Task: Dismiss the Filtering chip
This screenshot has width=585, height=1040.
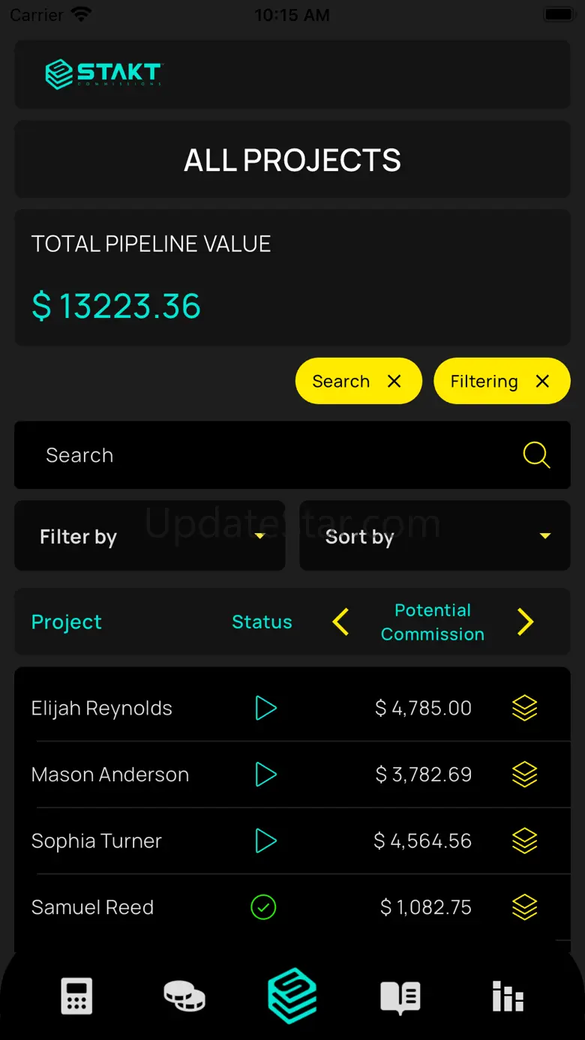Action: [543, 382]
